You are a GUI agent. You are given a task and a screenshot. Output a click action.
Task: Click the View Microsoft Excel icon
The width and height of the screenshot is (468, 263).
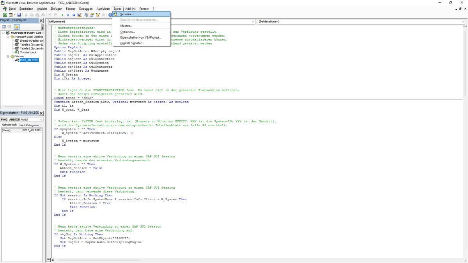pos(5,15)
